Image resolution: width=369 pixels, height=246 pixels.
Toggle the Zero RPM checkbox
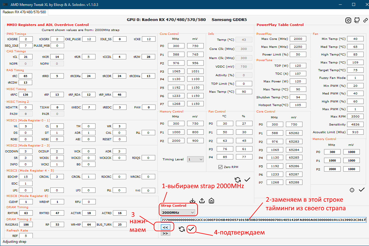(x=220, y=167)
